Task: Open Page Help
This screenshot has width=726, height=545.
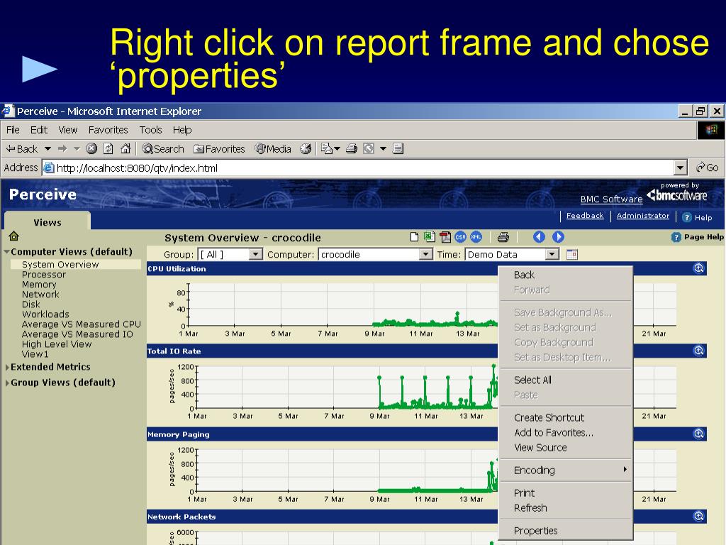Action: coord(698,237)
